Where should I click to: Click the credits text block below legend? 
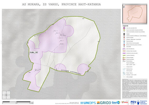click(135, 89)
